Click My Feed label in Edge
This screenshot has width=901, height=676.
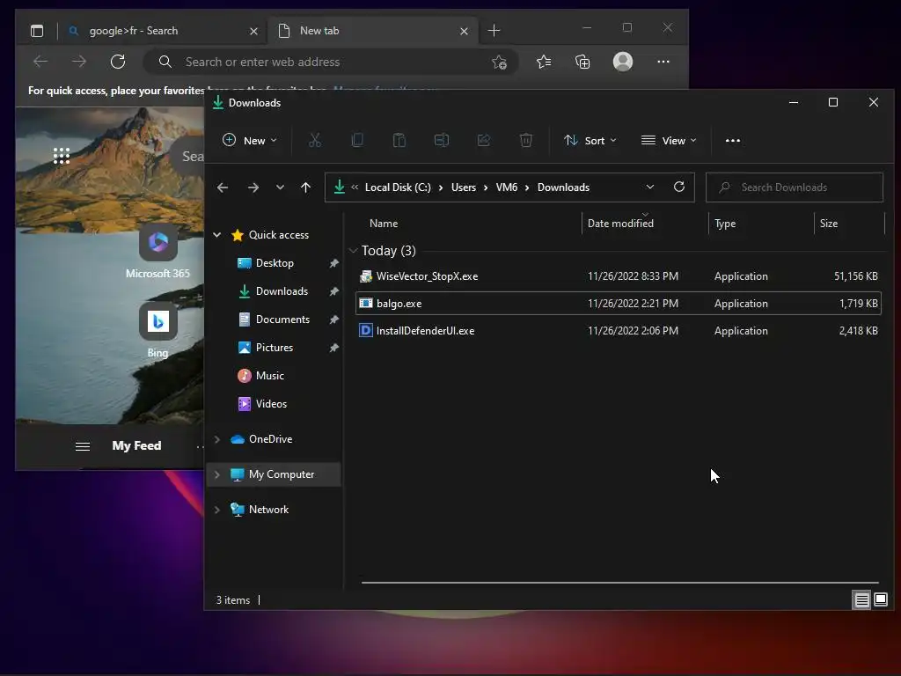tap(136, 446)
